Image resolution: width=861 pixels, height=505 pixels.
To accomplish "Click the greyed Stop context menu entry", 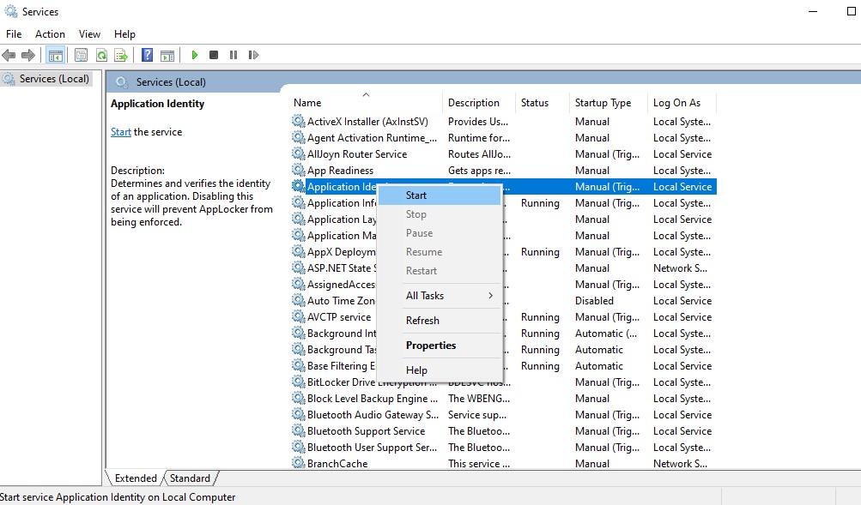I will [440, 214].
